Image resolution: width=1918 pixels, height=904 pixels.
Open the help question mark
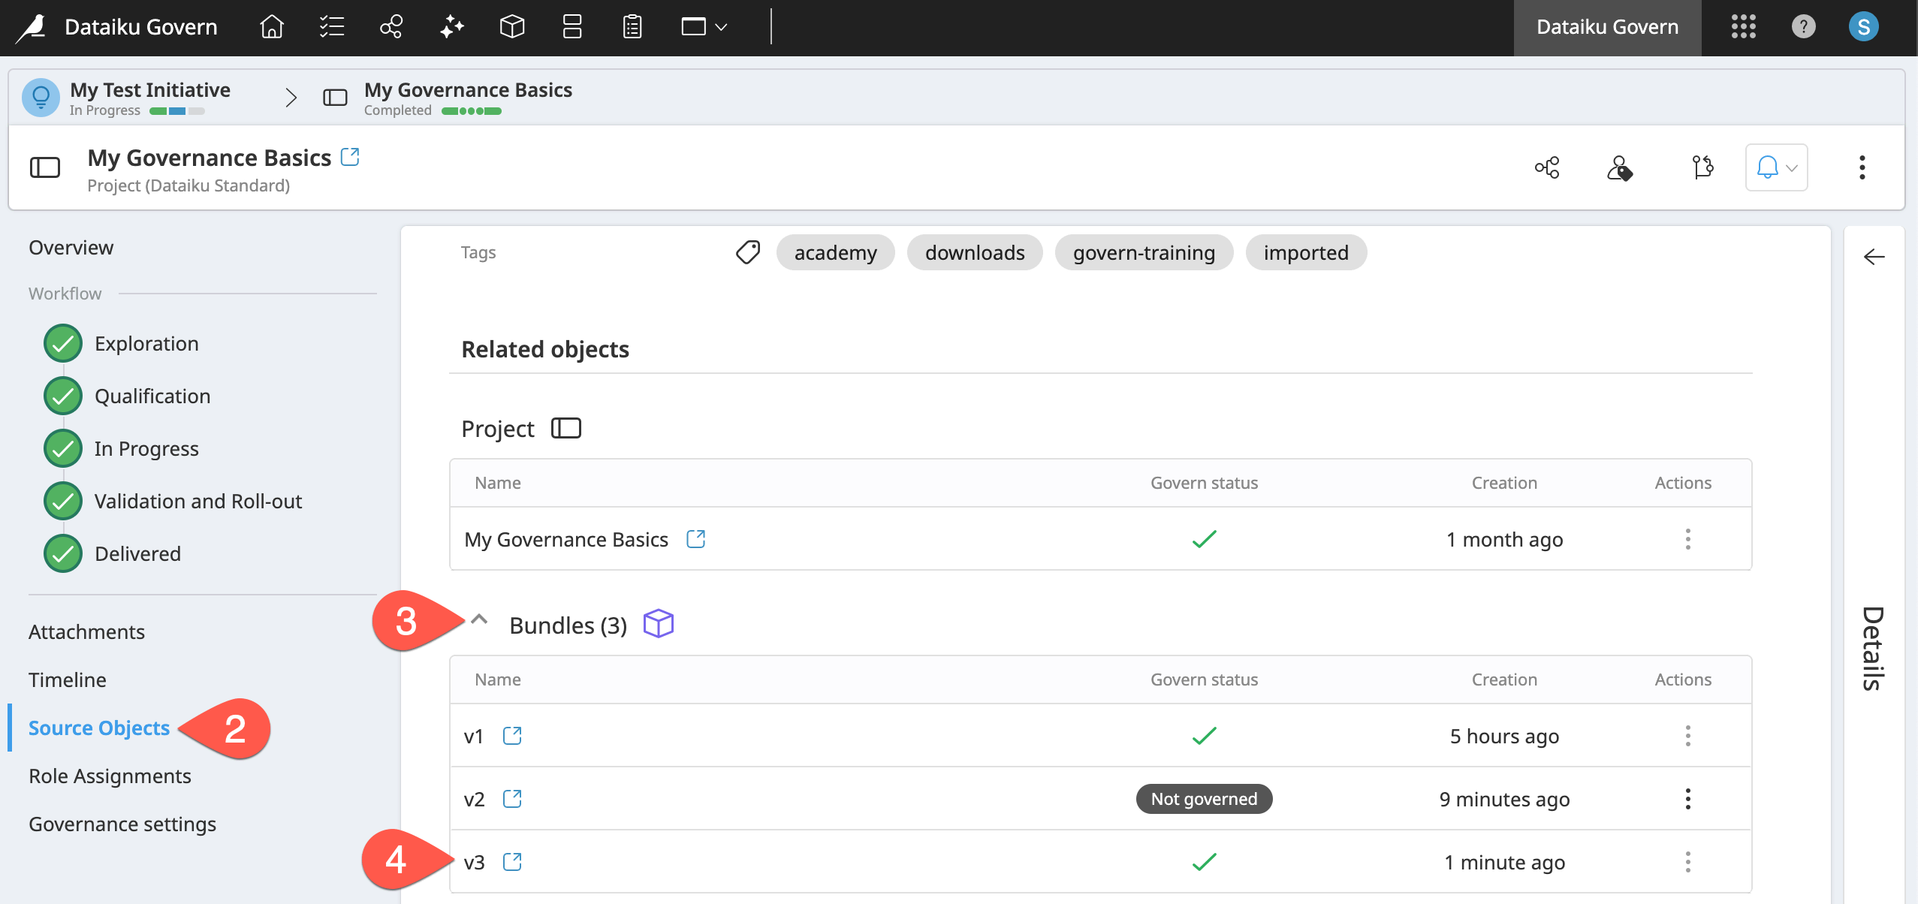(1803, 27)
